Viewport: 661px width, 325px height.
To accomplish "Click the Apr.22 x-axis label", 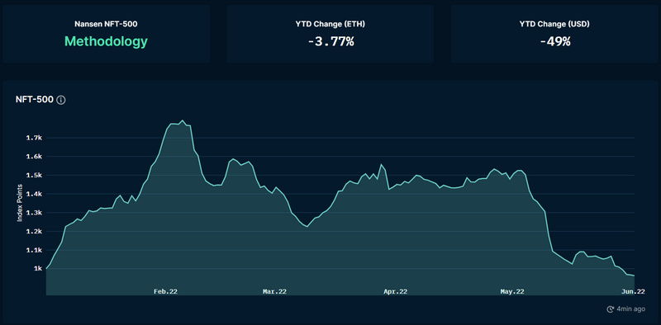I will pos(396,291).
